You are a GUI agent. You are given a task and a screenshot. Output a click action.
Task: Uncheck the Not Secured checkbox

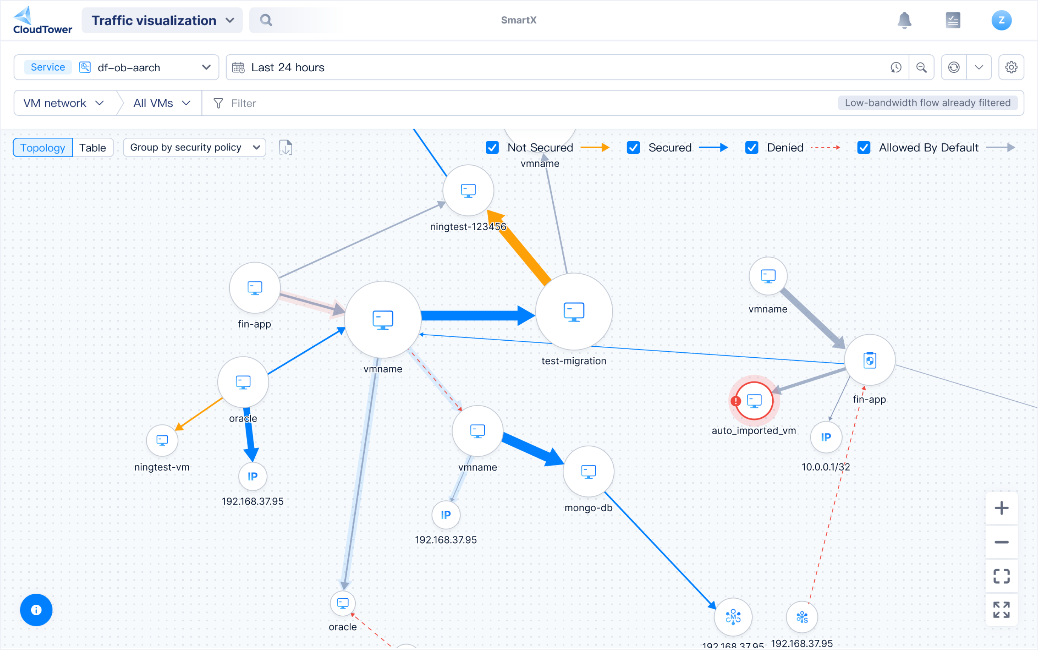[x=492, y=148]
